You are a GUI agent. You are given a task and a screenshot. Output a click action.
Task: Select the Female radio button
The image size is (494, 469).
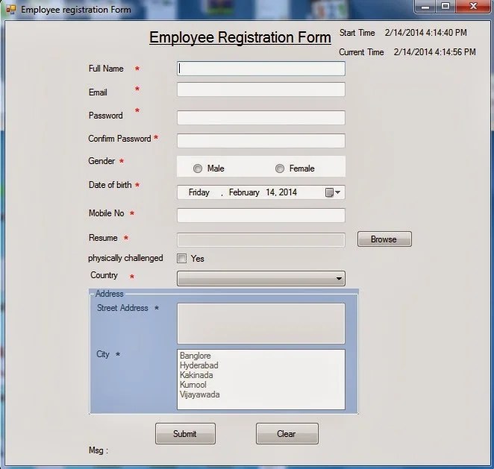click(x=279, y=169)
